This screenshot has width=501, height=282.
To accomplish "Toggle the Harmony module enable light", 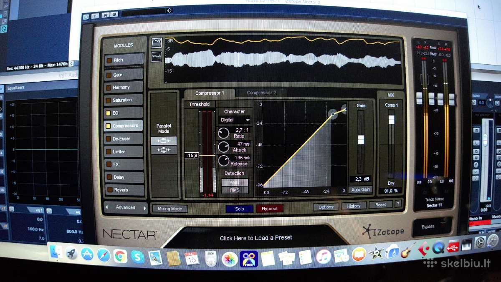I will coord(109,88).
